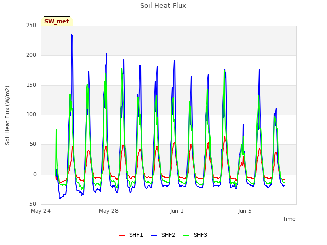Click the Jun 5 x-axis tick label
327x245 pixels.
[x=245, y=211]
